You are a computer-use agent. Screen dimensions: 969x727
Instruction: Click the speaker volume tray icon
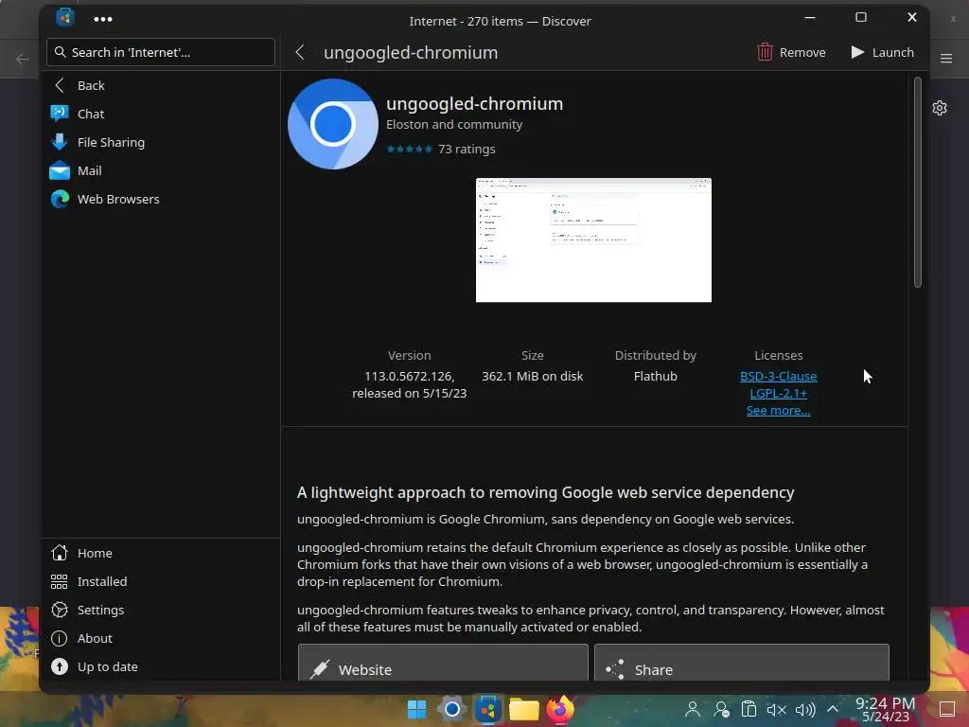(805, 710)
